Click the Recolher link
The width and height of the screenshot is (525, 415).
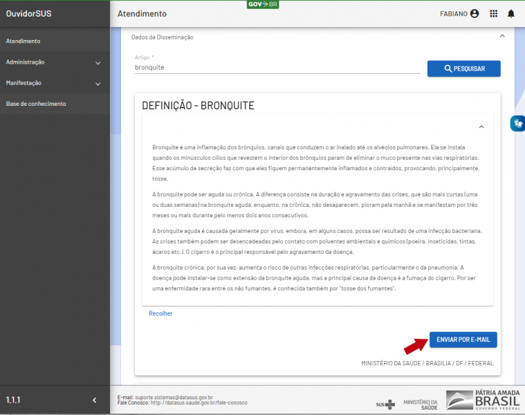tap(160, 313)
